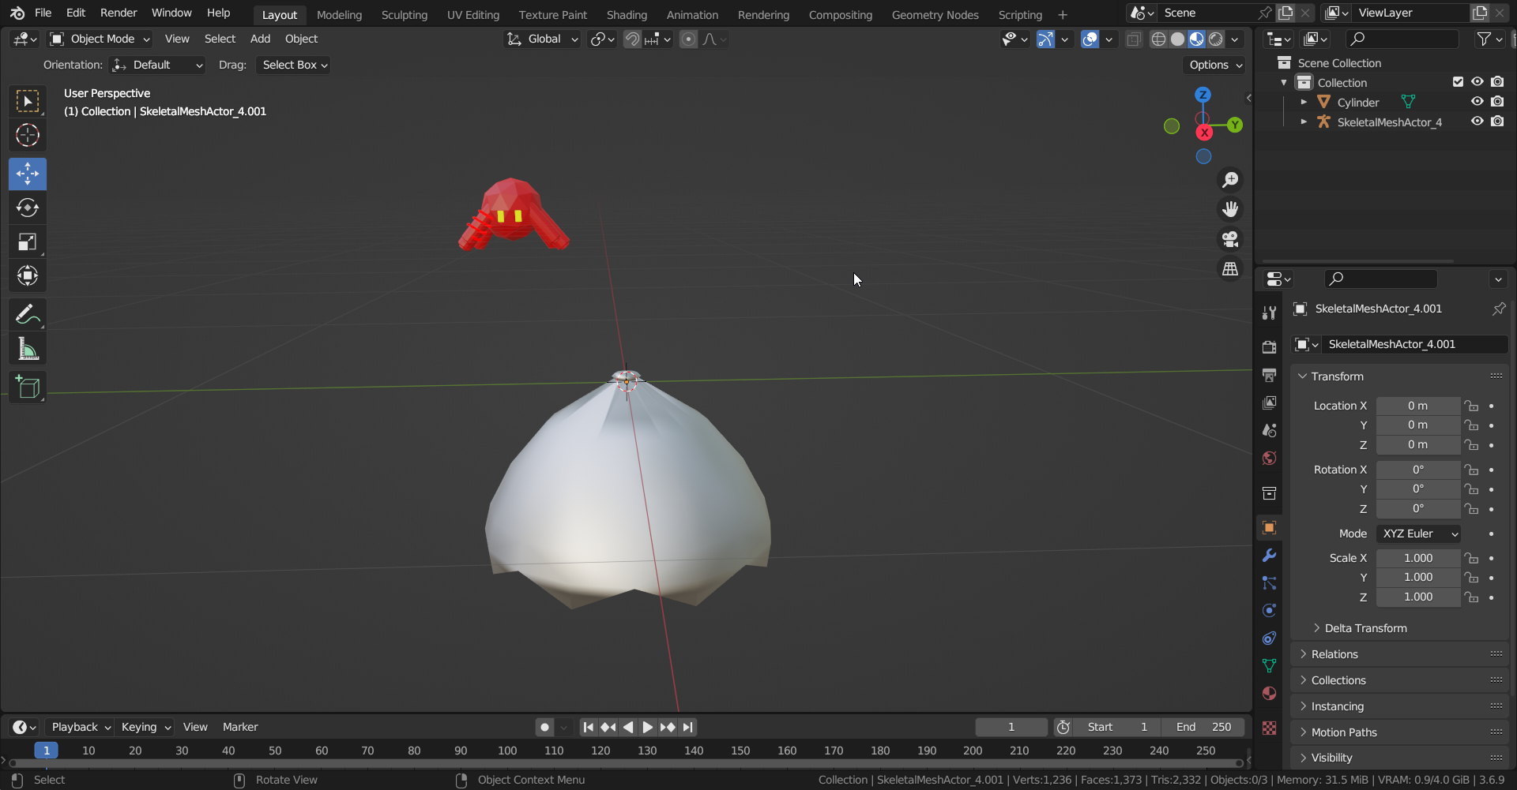
Task: Open the Object Data properties tab
Action: (1269, 666)
